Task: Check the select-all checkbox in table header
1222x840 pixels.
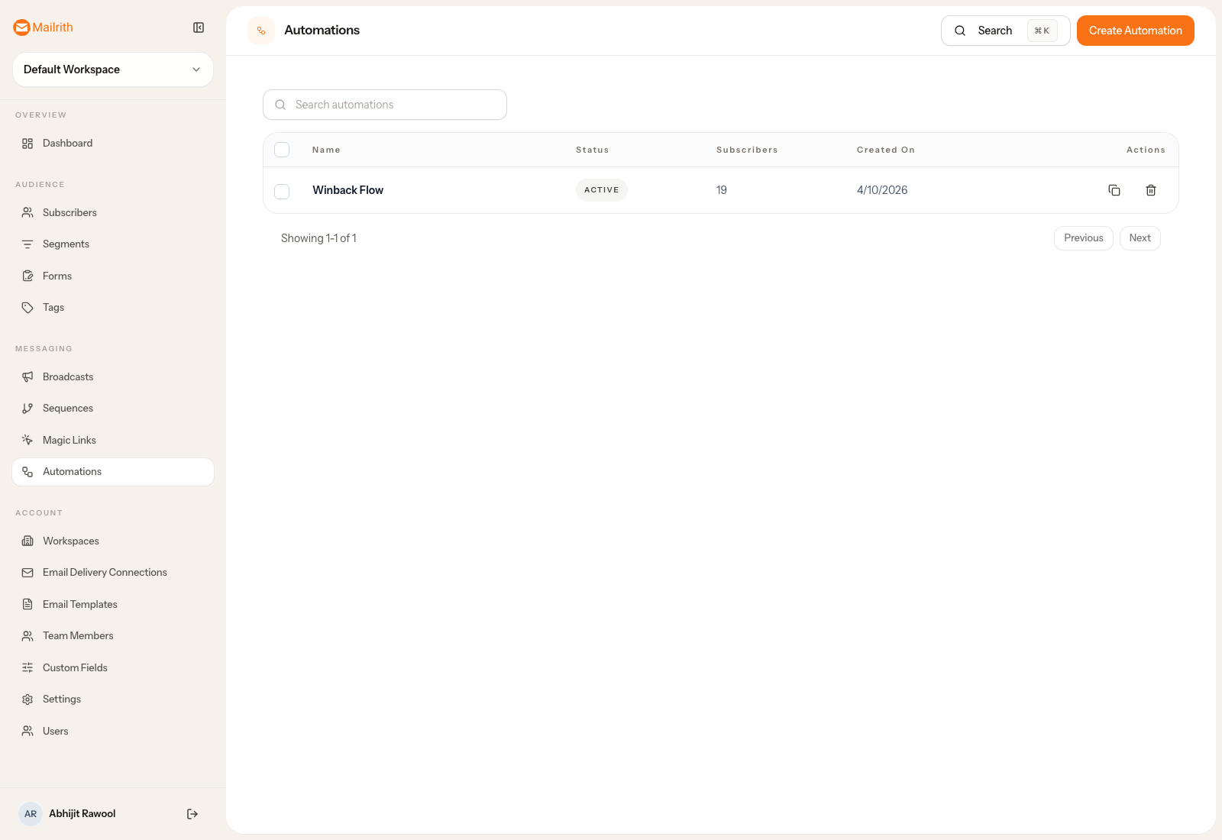Action: tap(282, 150)
